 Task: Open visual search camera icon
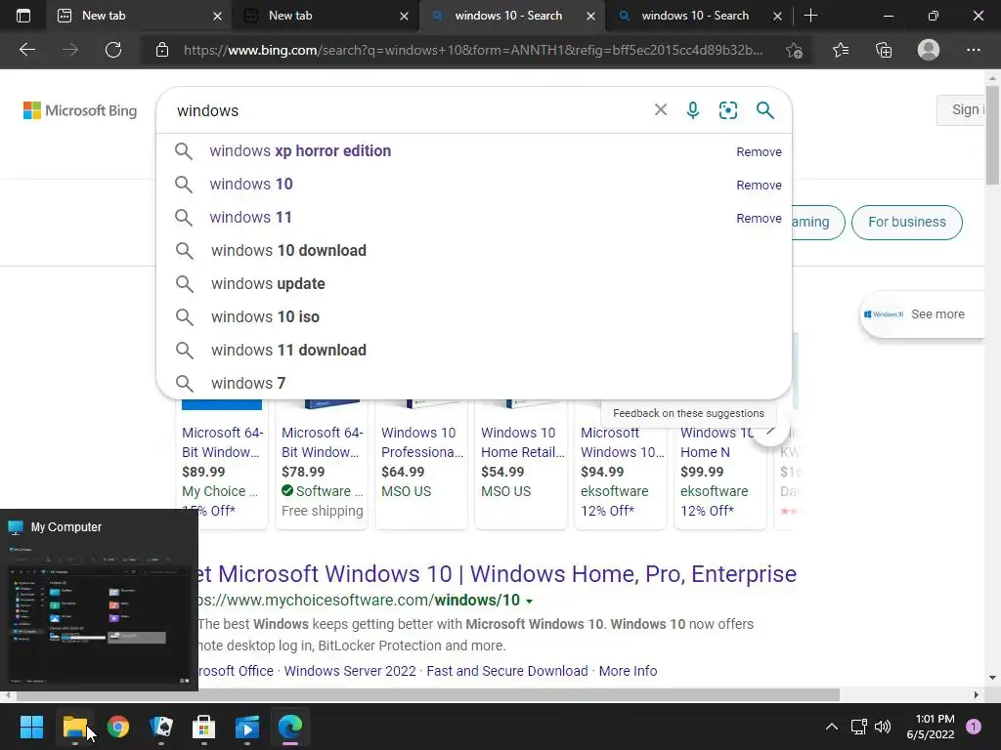pos(727,109)
